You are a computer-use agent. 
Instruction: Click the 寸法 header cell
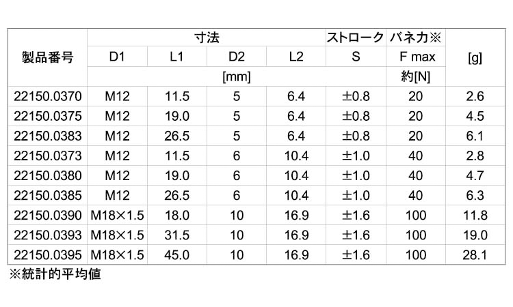coord(207,38)
